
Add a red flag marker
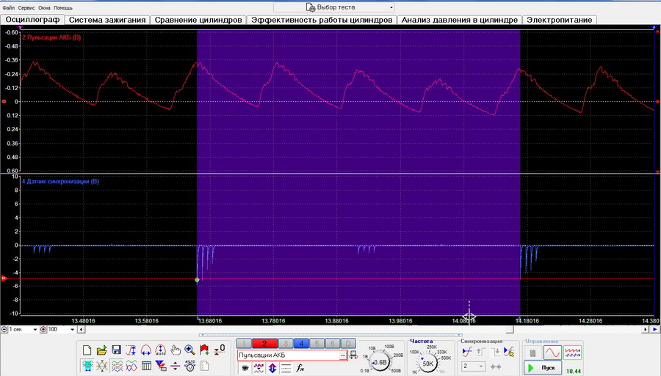pyautogui.click(x=204, y=350)
